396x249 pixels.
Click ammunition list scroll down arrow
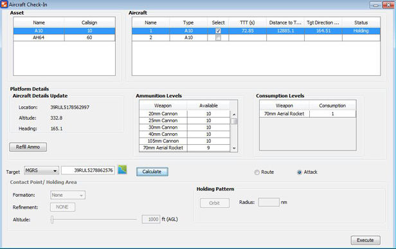234,149
